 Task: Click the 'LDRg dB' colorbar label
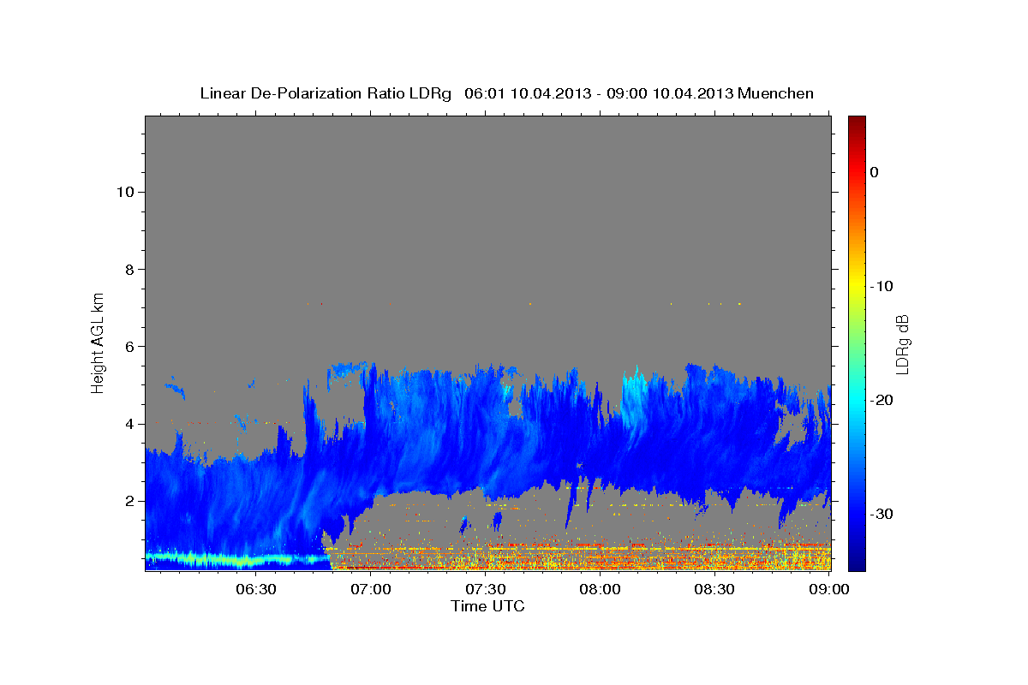902,342
